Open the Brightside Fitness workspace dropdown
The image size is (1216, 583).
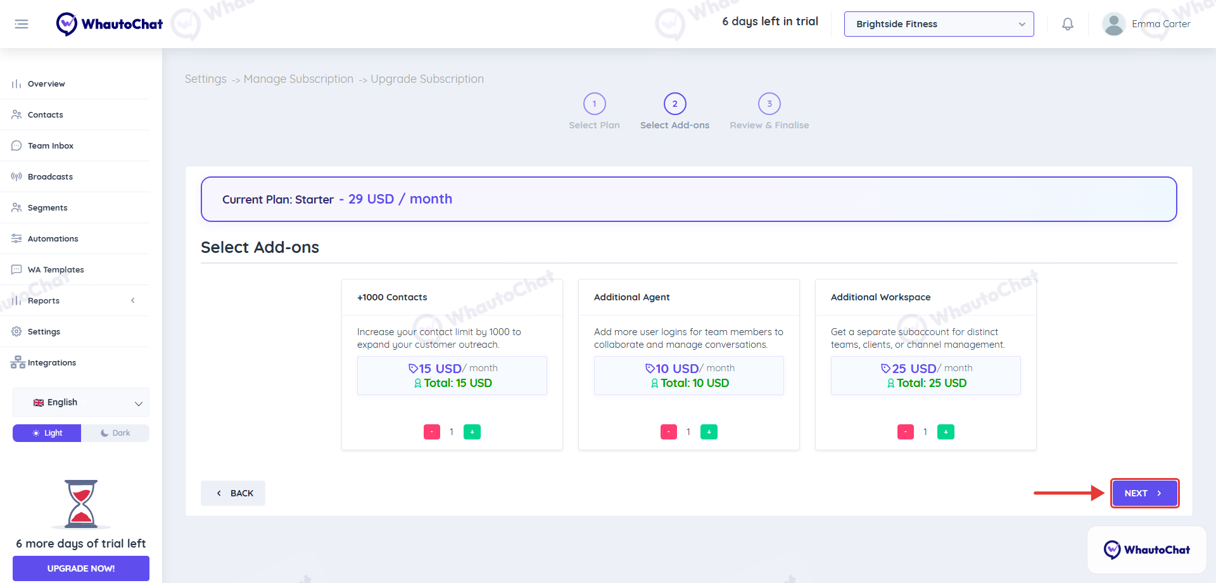point(939,24)
